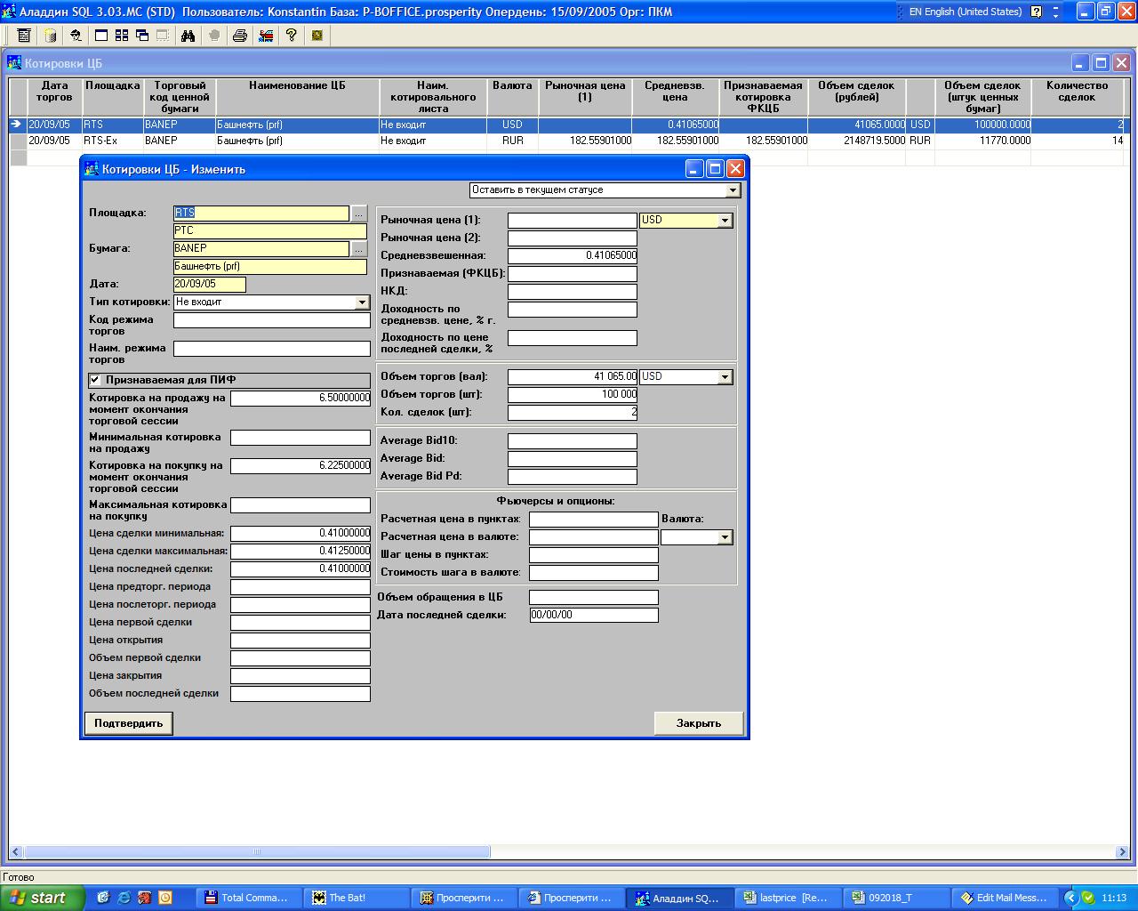Click the horizontal scrollbar of grid
The height and width of the screenshot is (911, 1138).
pos(257,851)
